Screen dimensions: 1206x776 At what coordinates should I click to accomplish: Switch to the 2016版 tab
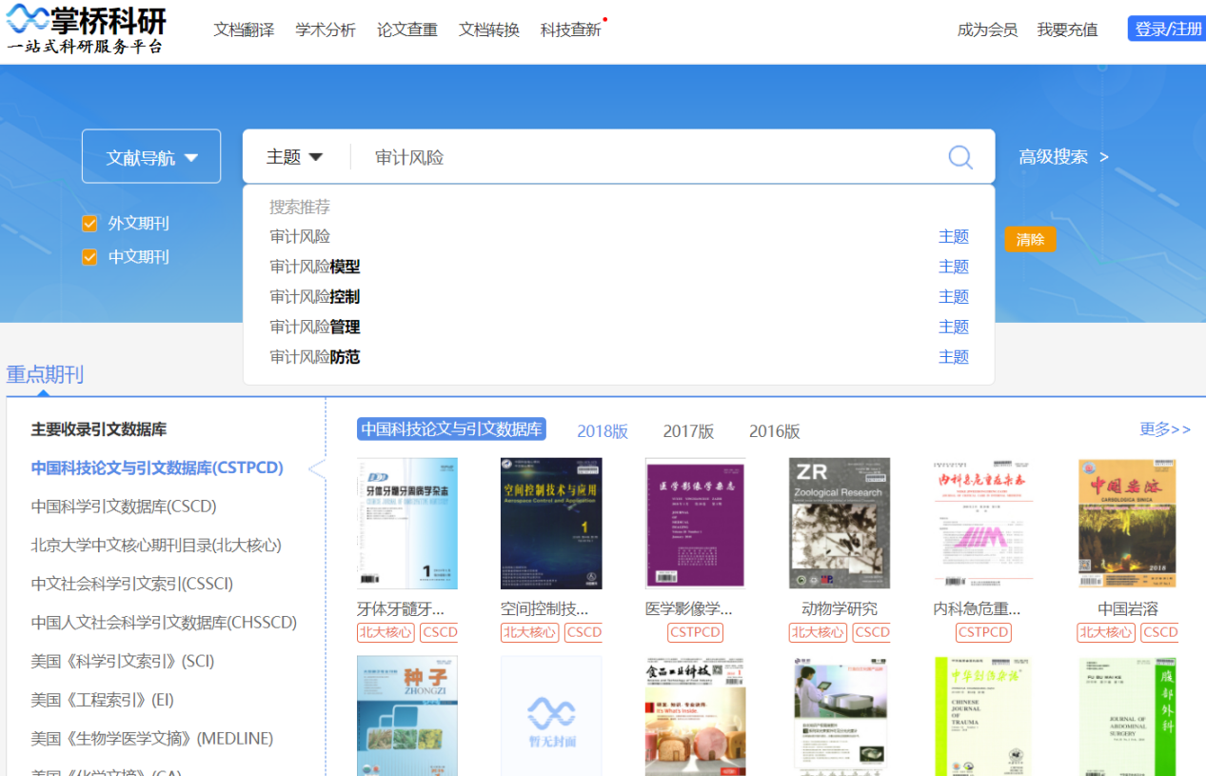(774, 431)
